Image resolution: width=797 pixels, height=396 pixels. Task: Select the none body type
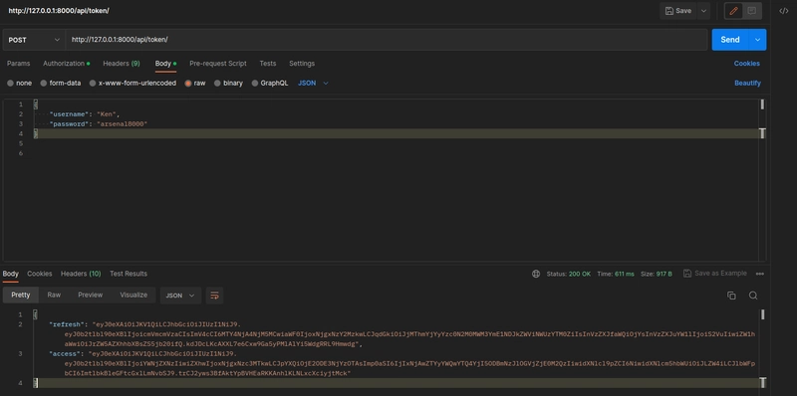point(19,83)
